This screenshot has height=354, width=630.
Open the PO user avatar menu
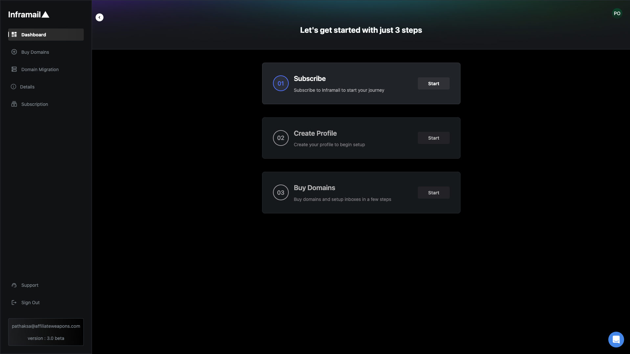click(617, 13)
